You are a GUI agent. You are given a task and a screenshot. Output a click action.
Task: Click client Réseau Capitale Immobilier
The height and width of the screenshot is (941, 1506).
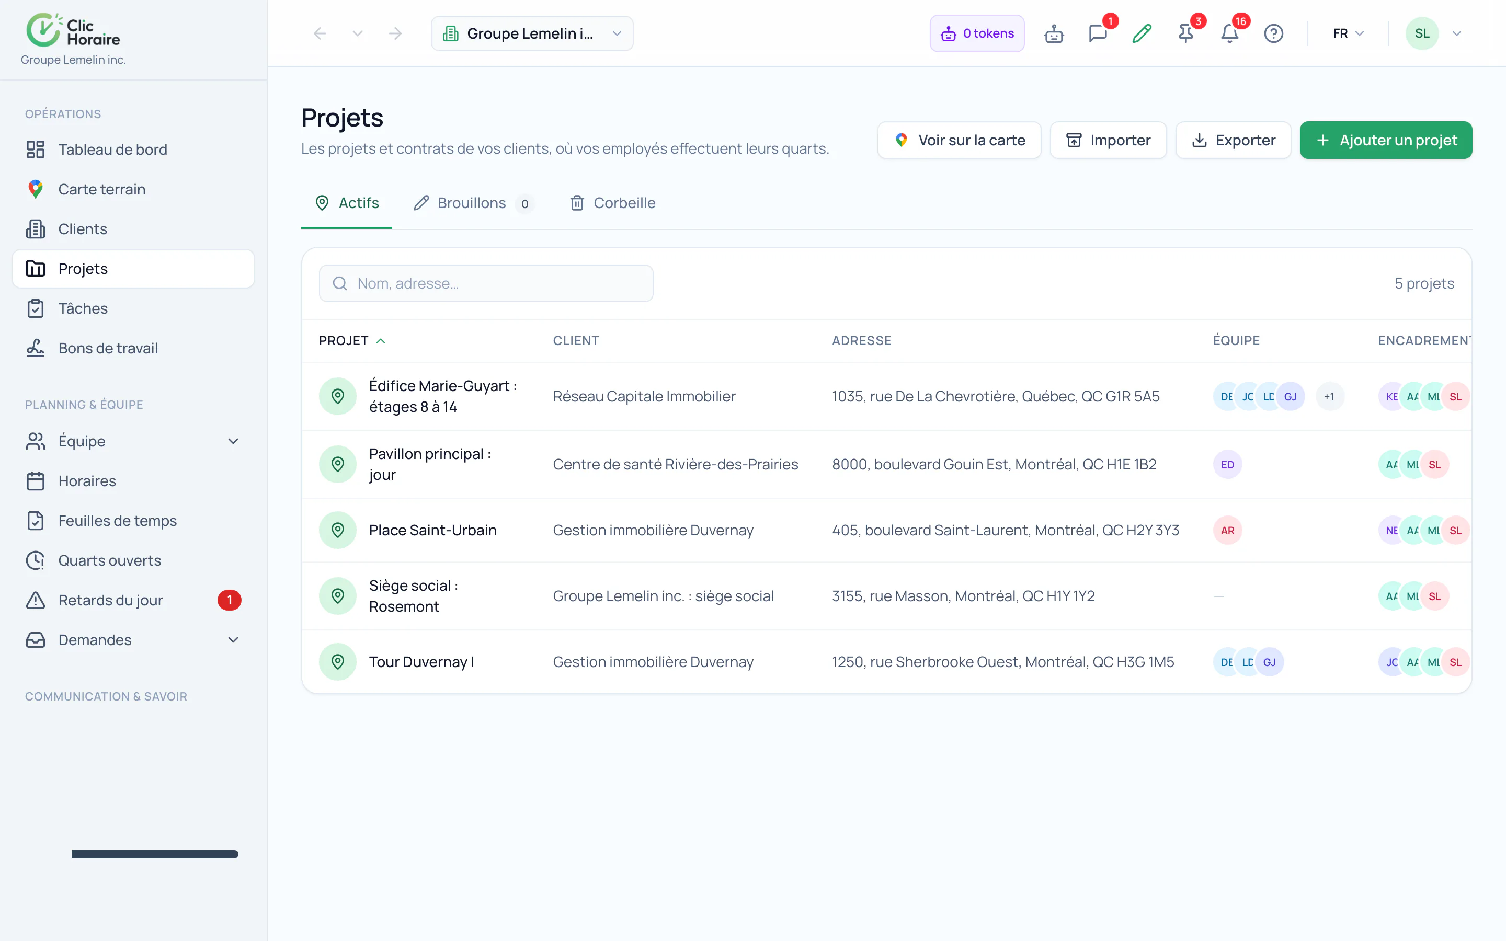644,396
